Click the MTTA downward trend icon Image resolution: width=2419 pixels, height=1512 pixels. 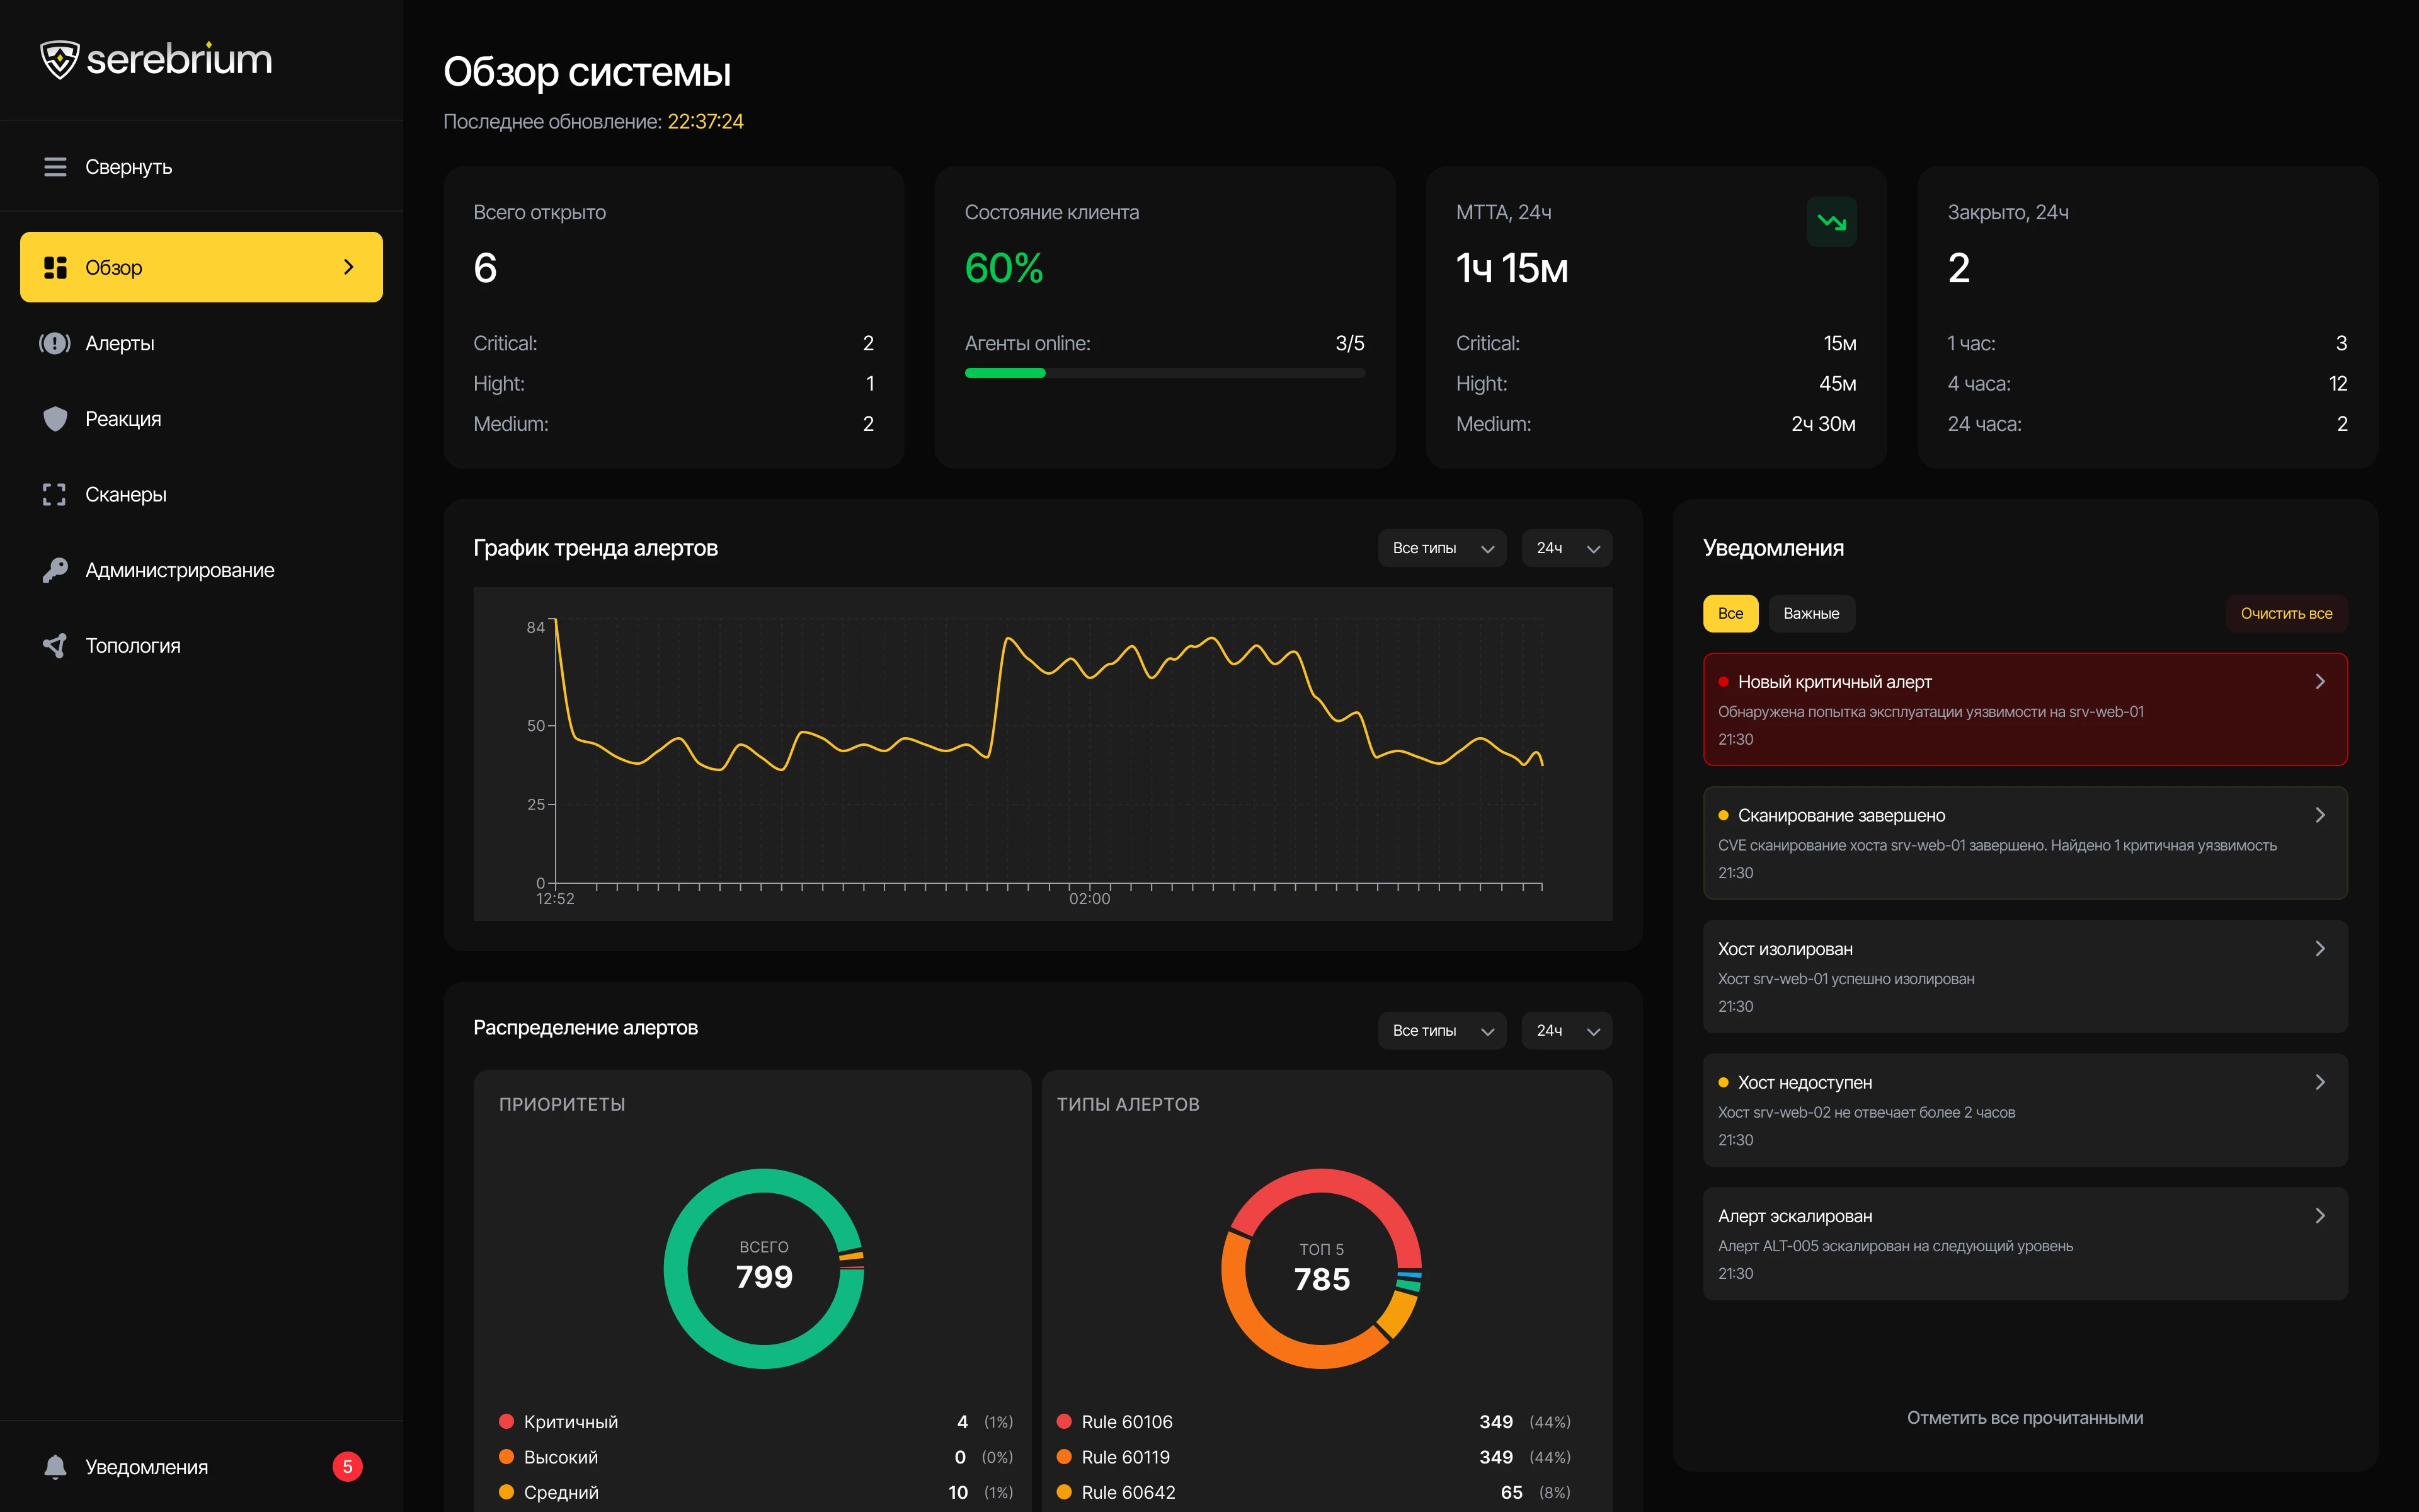[x=1831, y=222]
